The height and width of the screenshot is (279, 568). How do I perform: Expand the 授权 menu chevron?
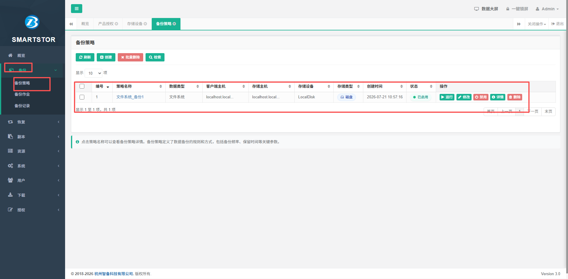(x=59, y=210)
